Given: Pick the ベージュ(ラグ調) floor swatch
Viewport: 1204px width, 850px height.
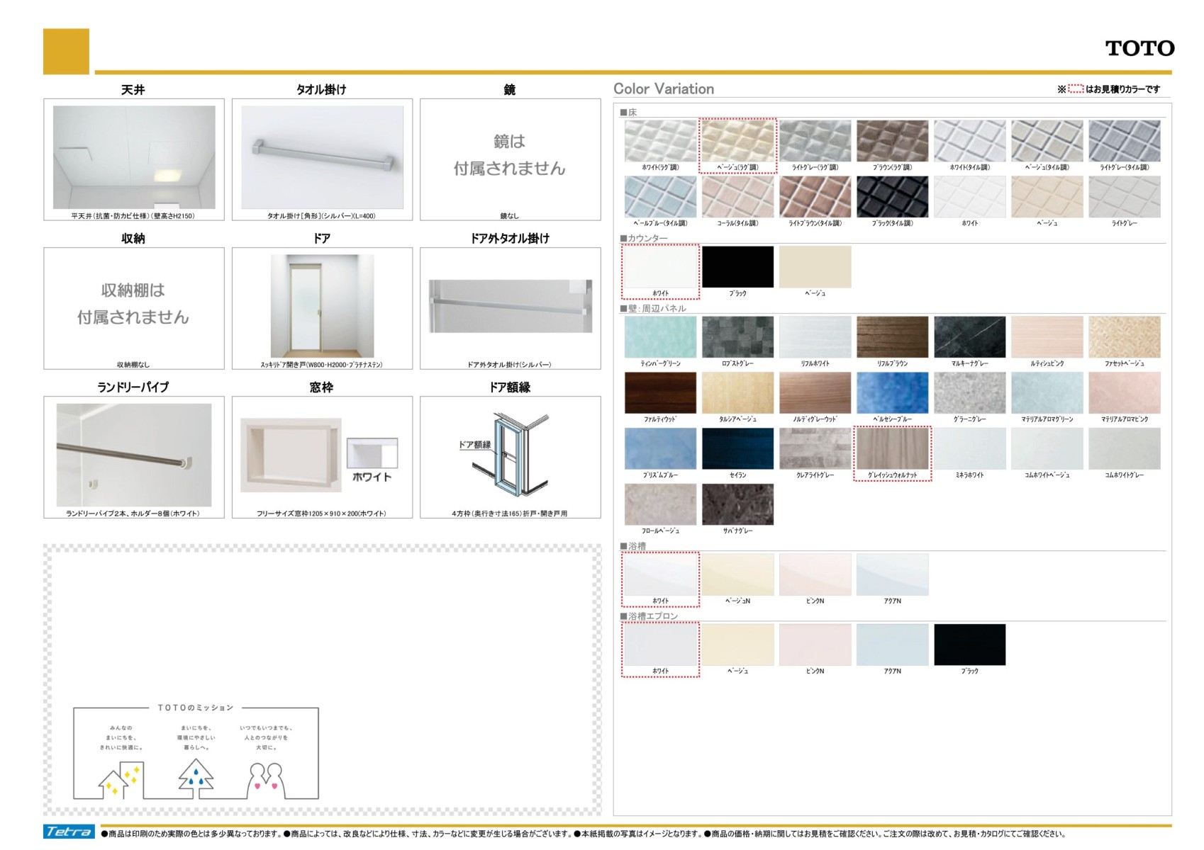Looking at the screenshot, I should pyautogui.click(x=737, y=141).
